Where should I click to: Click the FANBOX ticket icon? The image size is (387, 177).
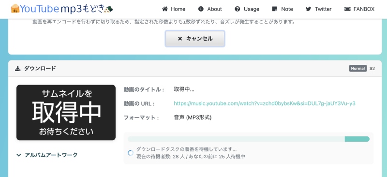click(347, 9)
